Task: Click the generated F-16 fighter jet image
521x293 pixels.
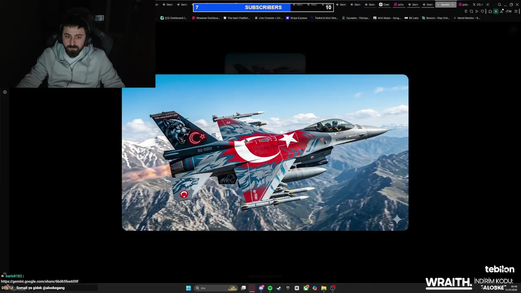Action: (265, 153)
